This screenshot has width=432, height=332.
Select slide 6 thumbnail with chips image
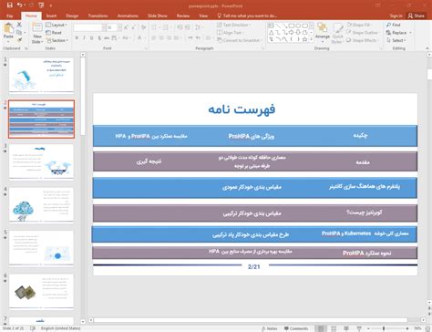tap(41, 291)
